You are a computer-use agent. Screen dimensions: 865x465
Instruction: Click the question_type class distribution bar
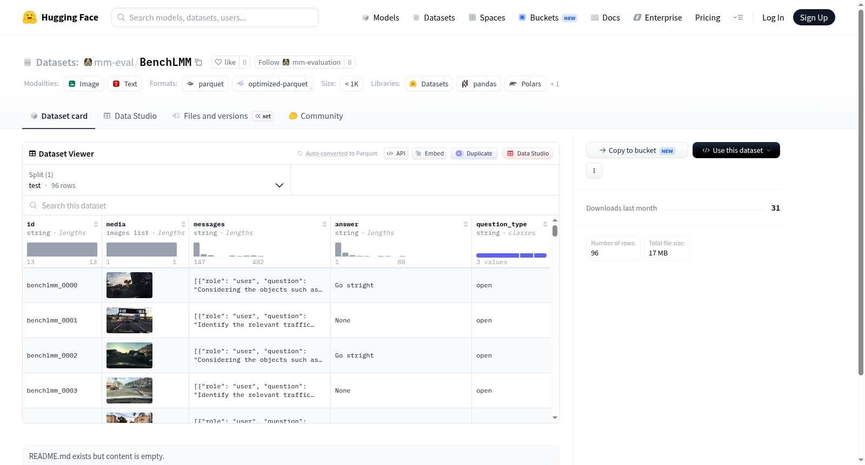(511, 255)
